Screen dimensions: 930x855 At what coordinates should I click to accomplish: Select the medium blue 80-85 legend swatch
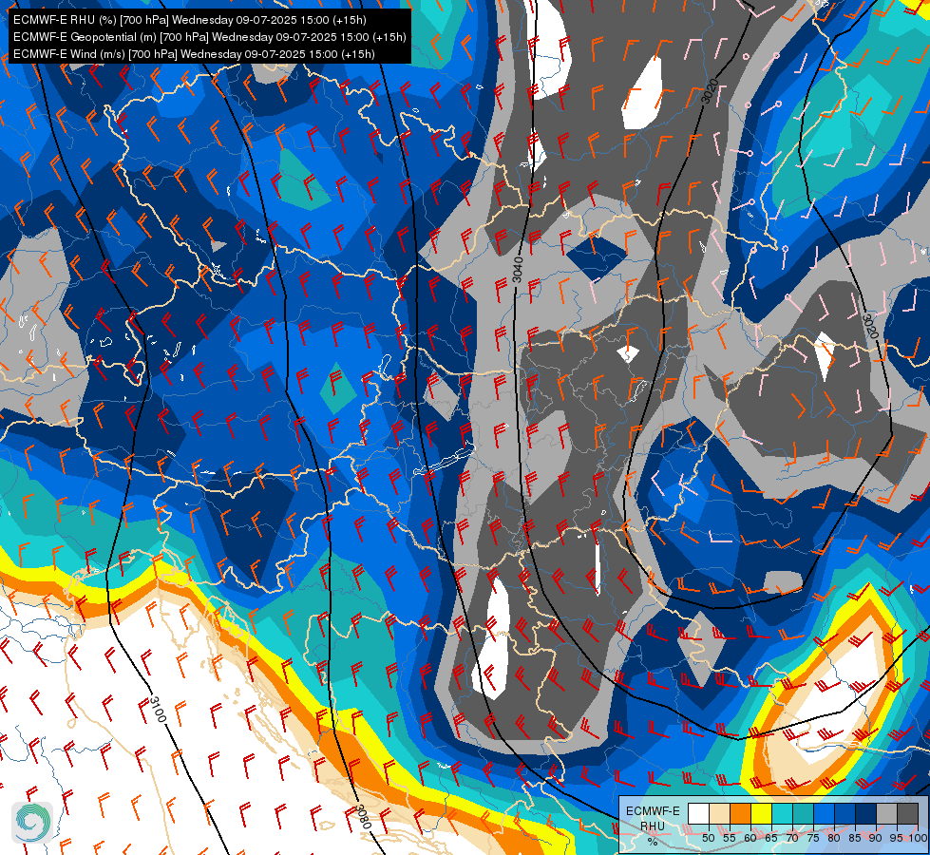coord(845,813)
